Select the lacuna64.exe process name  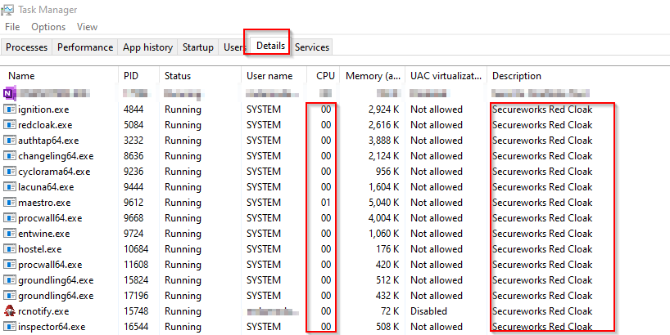pyautogui.click(x=46, y=187)
